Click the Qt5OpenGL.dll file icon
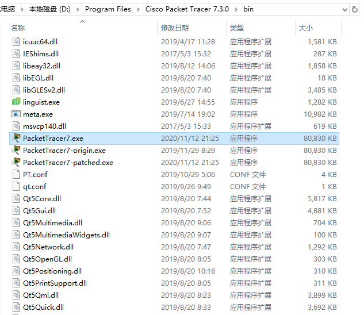364x315 pixels. tap(16, 259)
